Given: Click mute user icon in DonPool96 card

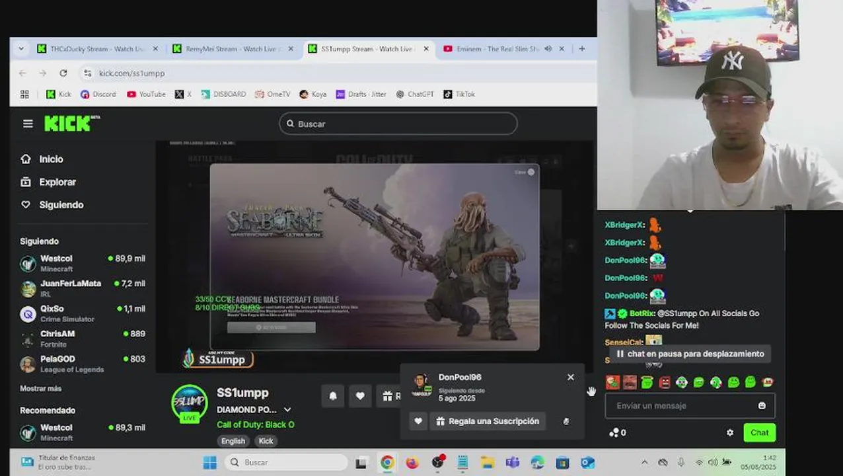Looking at the screenshot, I should coord(566,421).
